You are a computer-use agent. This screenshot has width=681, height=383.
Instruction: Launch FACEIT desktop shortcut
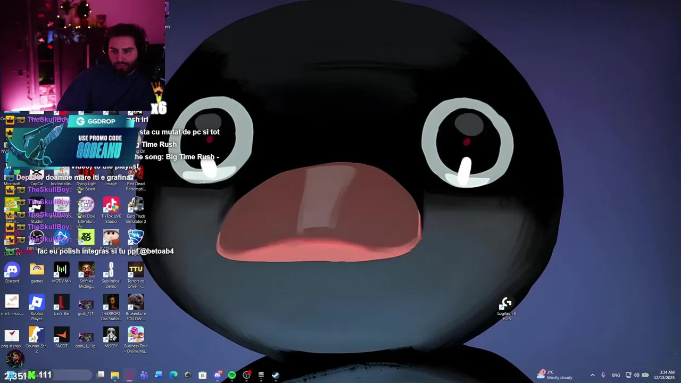click(x=61, y=338)
